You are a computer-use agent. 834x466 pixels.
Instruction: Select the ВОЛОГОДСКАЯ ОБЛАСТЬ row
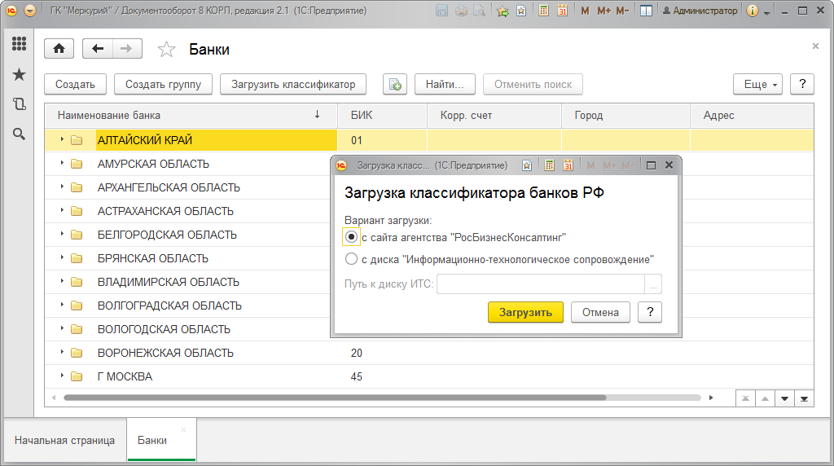(187, 329)
